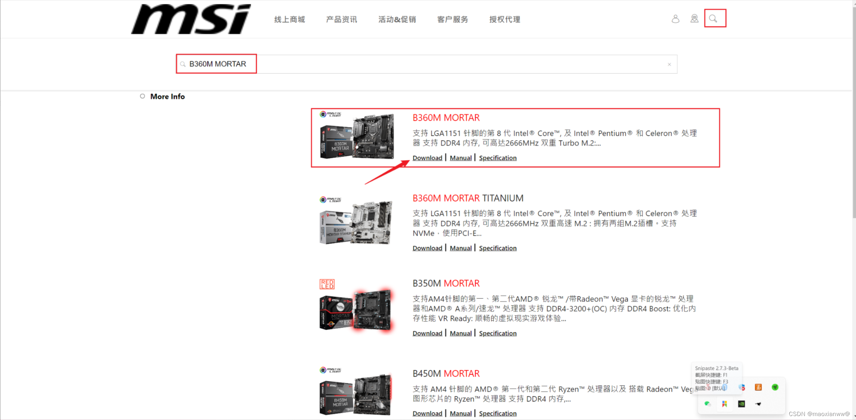Screen dimensions: 856x420
Task: Click the Snipaste tray icon
Action: click(724, 404)
